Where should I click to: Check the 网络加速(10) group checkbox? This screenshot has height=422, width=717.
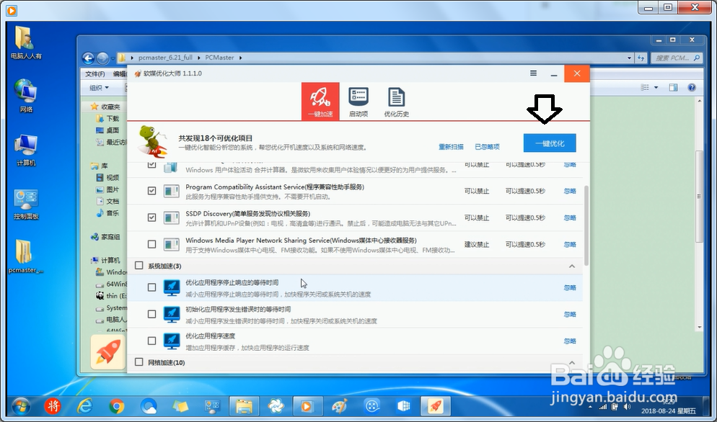point(139,362)
